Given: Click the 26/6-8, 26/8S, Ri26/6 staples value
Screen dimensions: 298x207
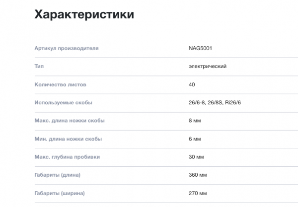Looking at the screenshot, I should (215, 103).
